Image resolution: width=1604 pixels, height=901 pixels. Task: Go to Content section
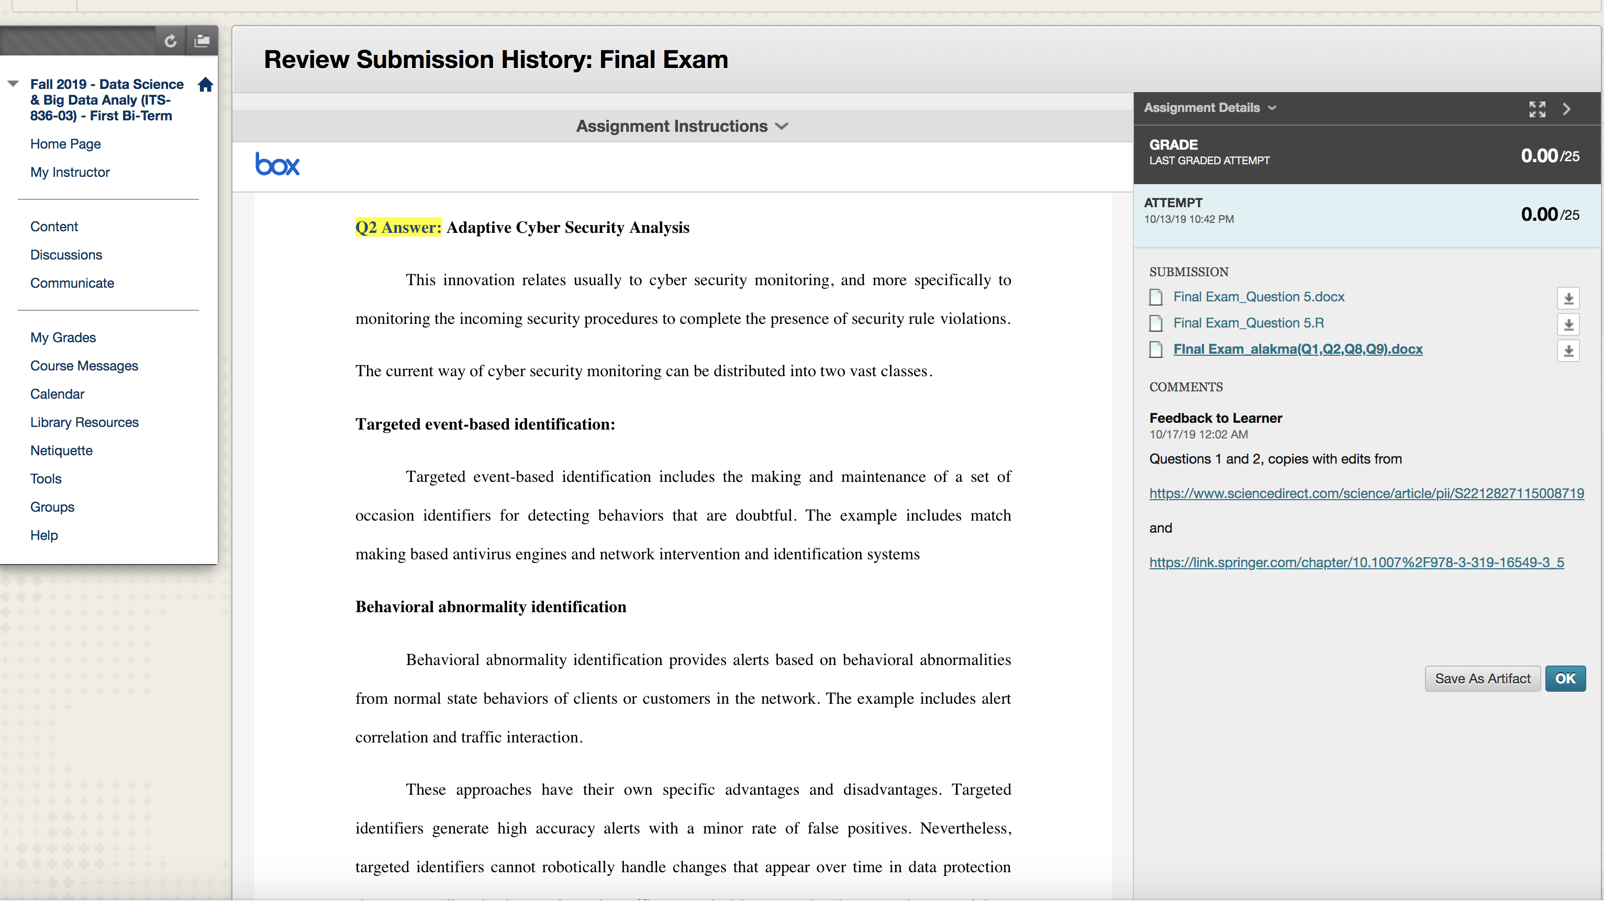click(54, 227)
